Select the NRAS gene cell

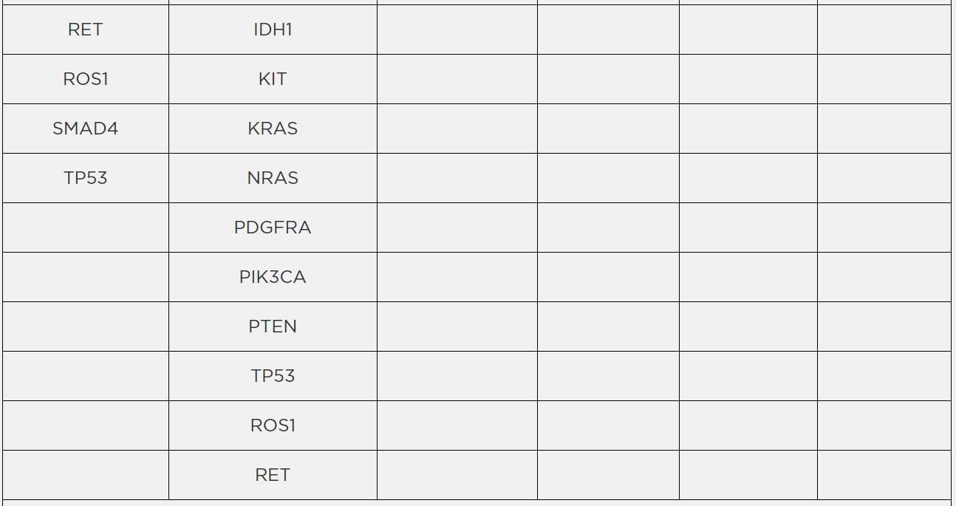273,178
